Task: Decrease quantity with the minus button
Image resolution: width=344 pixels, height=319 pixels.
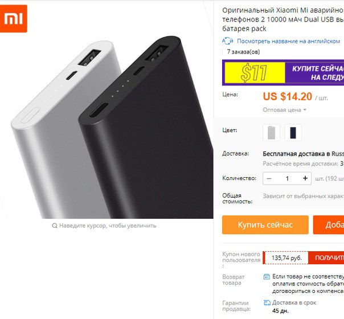Action: 269,178
